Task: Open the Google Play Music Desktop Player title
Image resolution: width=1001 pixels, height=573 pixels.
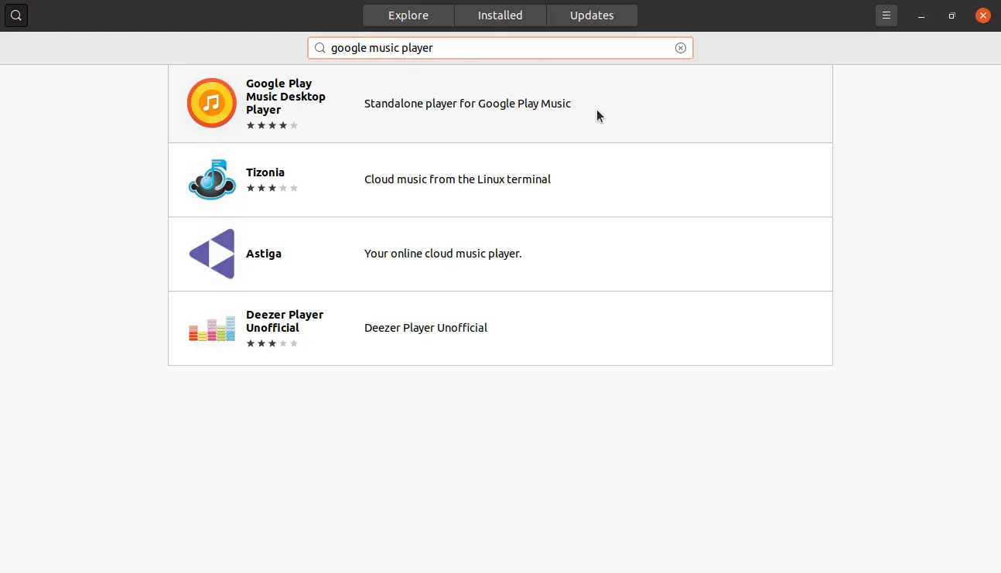Action: (285, 97)
